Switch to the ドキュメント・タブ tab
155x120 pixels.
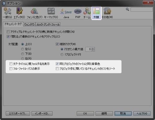[x=13, y=24]
